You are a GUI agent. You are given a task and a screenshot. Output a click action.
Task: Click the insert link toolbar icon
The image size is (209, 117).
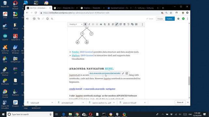click(x=117, y=24)
